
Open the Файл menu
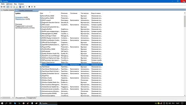pyautogui.click(x=3, y=4)
